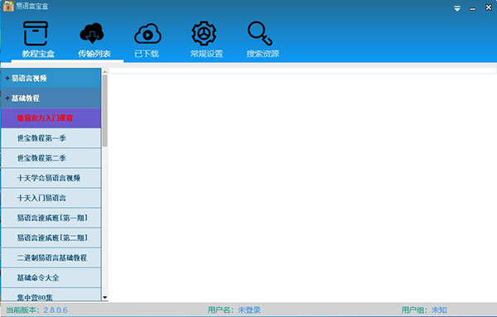Screen dimensions: 497x317
Task: Choose 十天入门易语言 entry
Action: (x=51, y=198)
